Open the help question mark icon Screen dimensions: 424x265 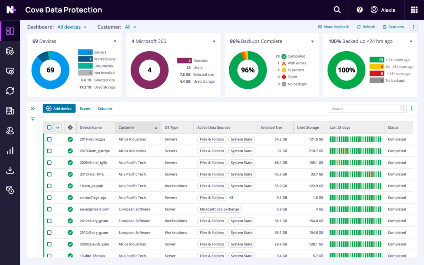pos(360,10)
